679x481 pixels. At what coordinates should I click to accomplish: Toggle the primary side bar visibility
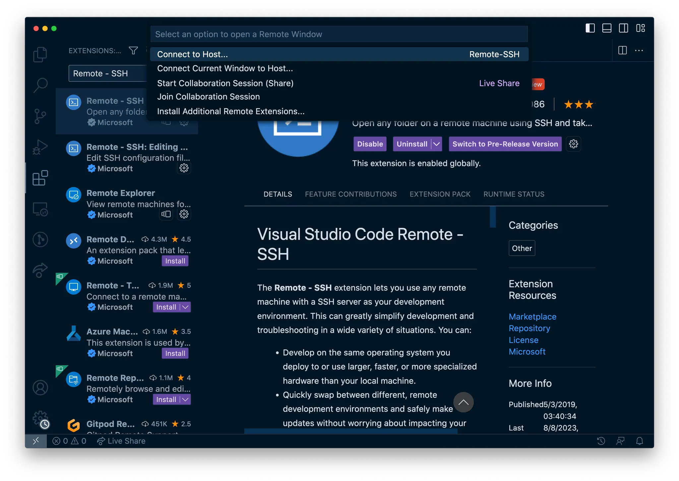click(590, 28)
